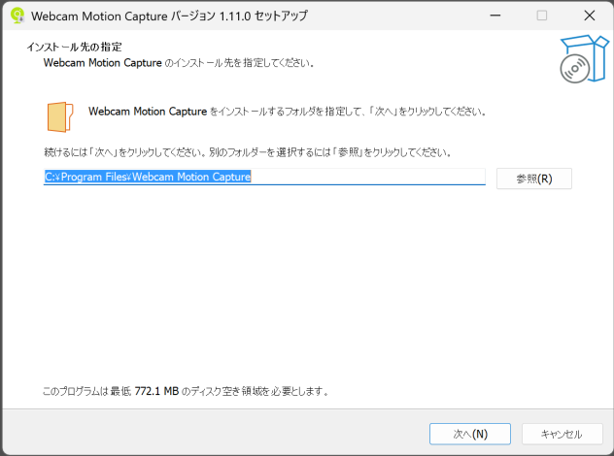The image size is (614, 456).
Task: Click the setup box and disc icon
Action: 584,59
